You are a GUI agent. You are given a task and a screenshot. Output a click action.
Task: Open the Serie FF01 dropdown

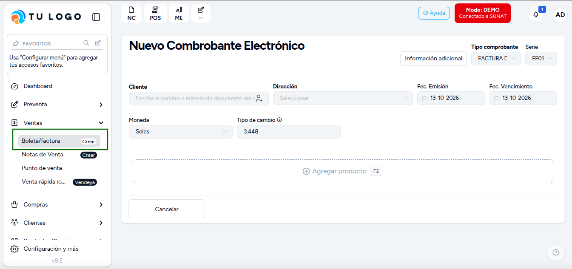point(541,59)
